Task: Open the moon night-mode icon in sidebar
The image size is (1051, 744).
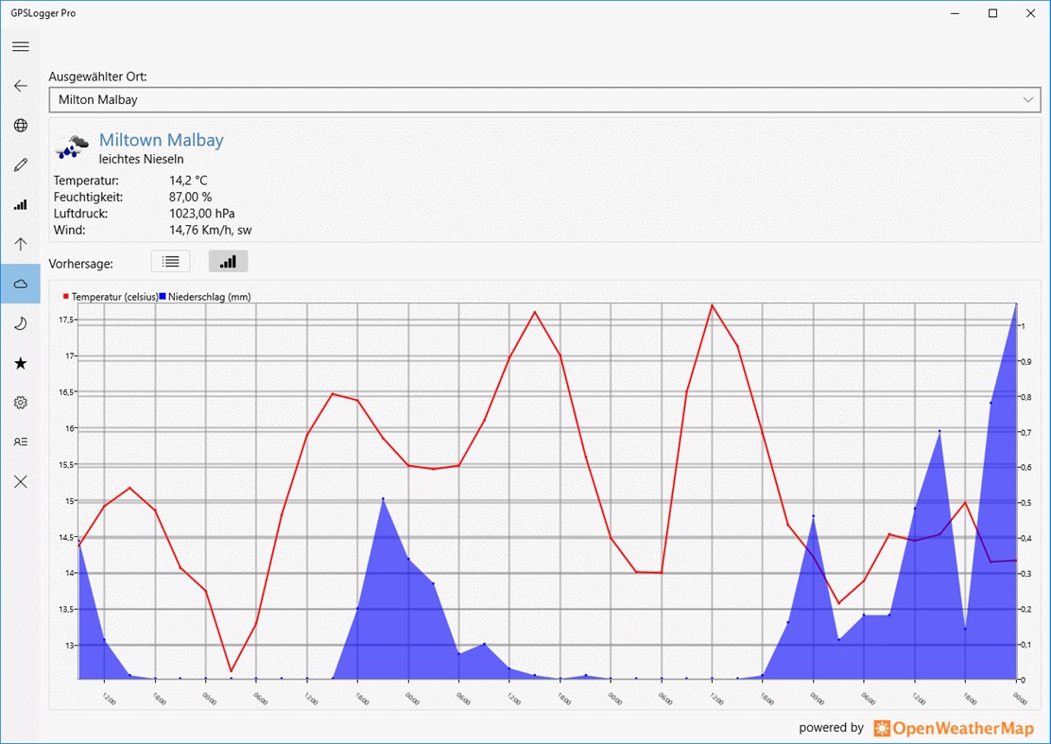Action: pos(20,323)
